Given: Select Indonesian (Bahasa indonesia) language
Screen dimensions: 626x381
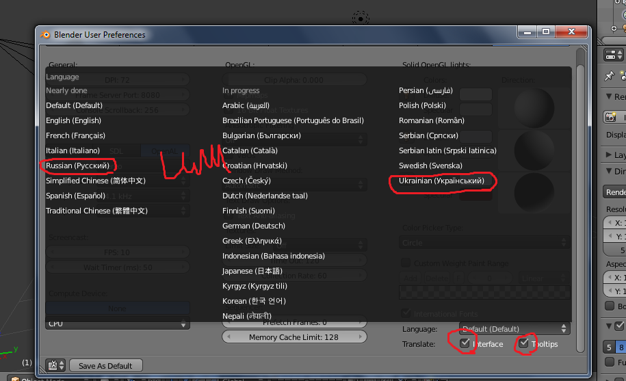Looking at the screenshot, I should point(274,256).
